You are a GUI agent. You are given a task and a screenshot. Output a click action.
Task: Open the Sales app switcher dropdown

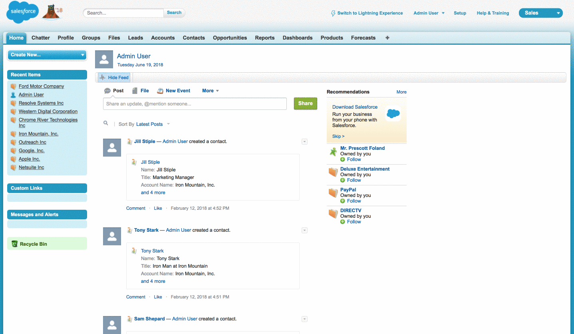pos(540,13)
